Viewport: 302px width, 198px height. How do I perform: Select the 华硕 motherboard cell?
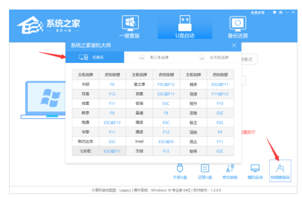[86, 84]
